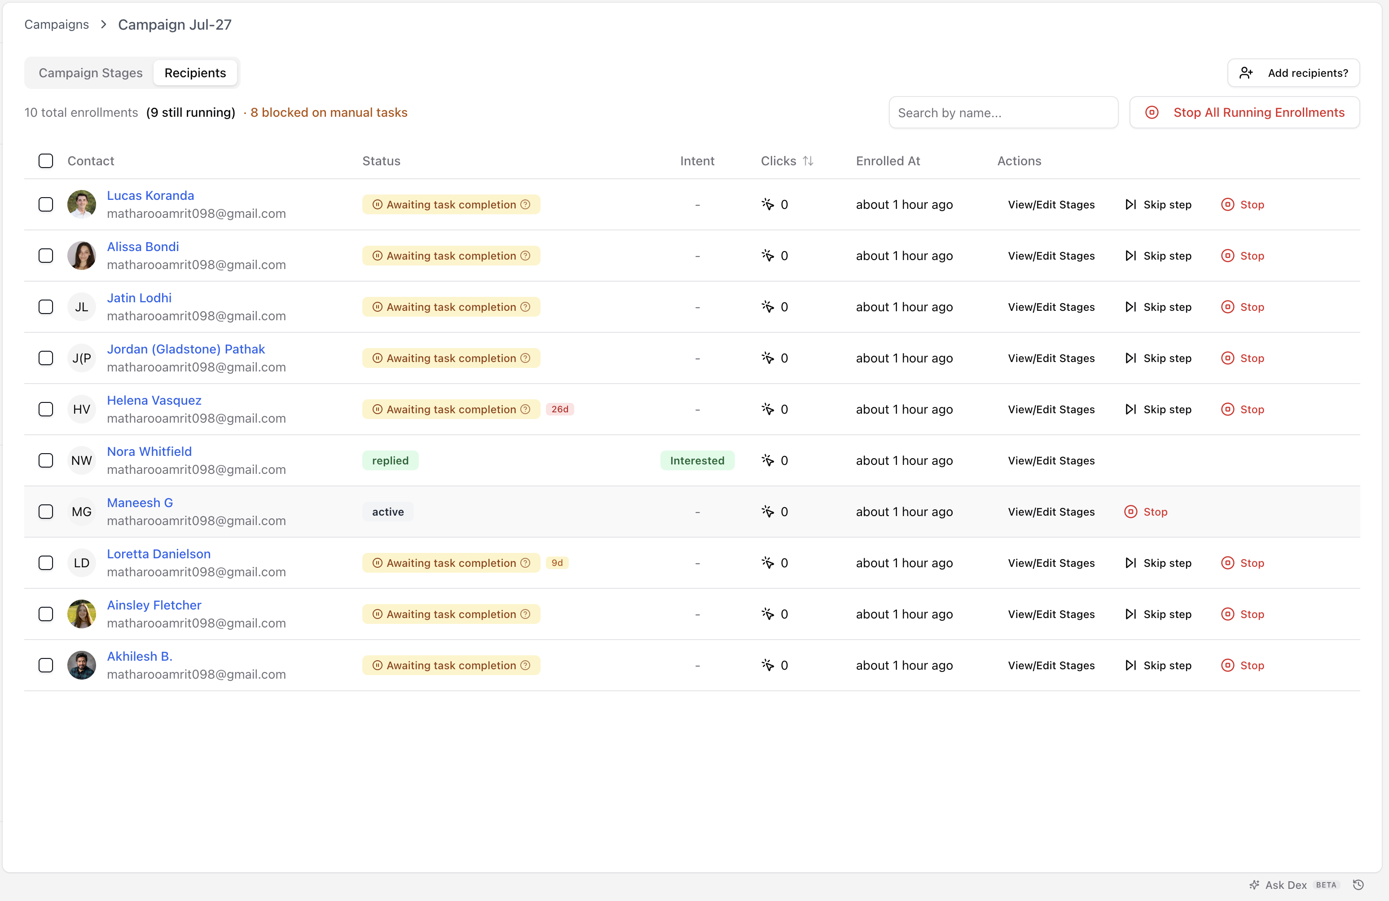Click the 26d badge on Helena Vasquez's row

pos(560,409)
